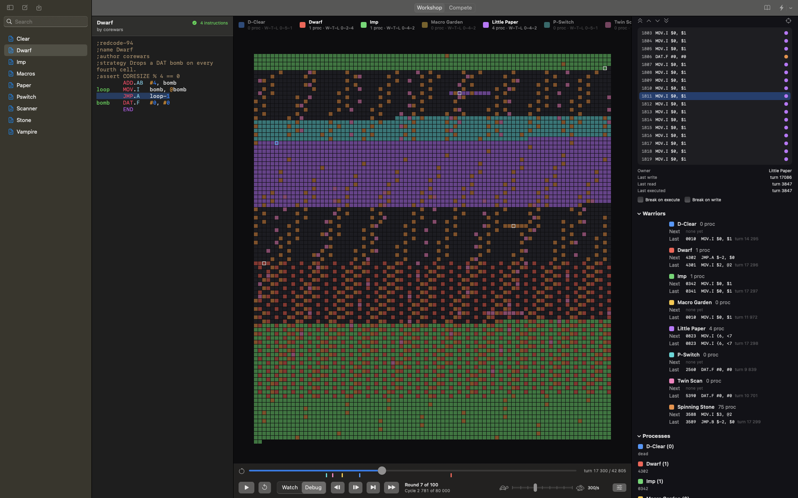
Task: Click the turtle slow-speed icon
Action: click(504, 488)
